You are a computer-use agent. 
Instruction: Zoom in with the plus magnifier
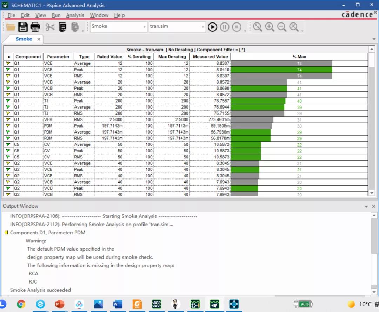pyautogui.click(x=270, y=27)
